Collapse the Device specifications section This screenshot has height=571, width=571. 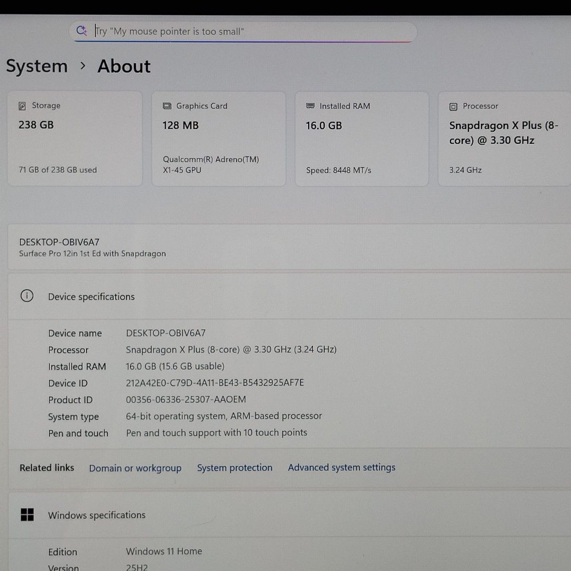(285, 297)
